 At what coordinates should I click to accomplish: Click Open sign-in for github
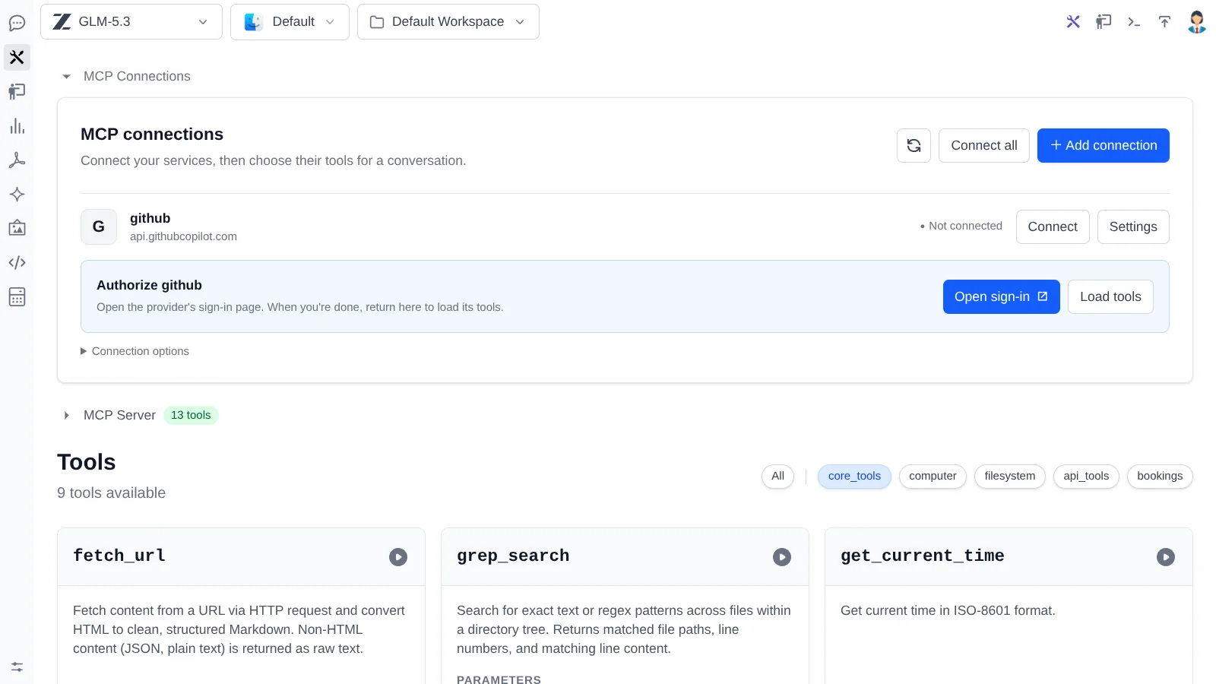(x=1002, y=296)
